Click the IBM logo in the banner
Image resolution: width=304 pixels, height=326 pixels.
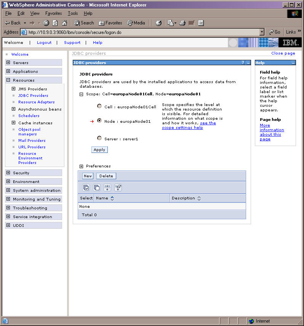[x=290, y=43]
